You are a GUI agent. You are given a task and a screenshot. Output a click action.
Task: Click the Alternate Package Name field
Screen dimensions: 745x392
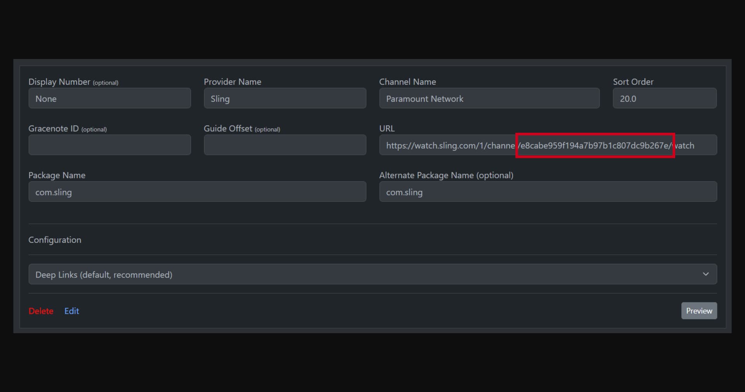click(547, 192)
